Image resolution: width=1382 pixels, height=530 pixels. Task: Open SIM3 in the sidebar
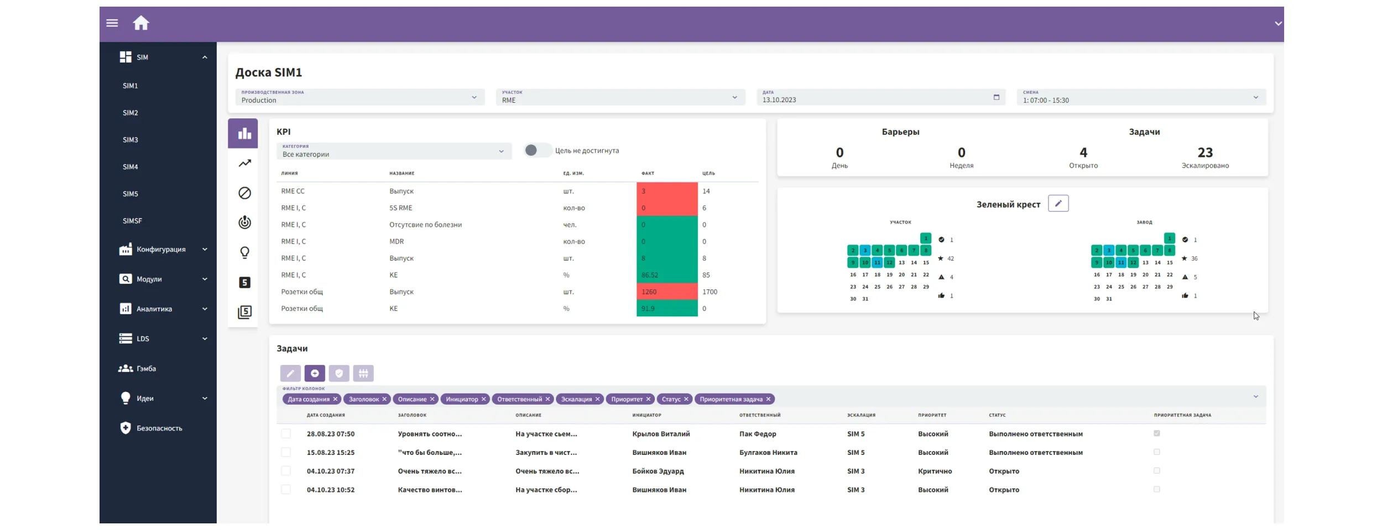(131, 140)
